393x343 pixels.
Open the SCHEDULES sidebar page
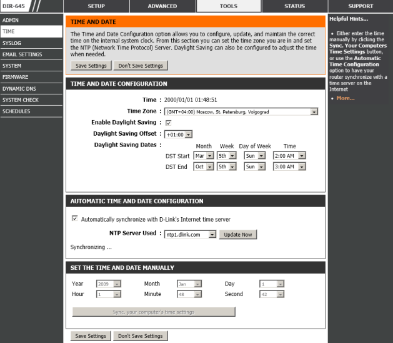[31, 111]
